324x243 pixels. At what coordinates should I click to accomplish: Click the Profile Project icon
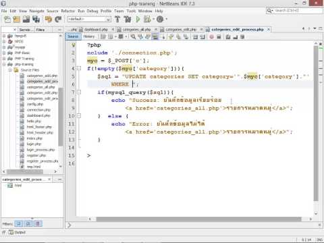(160, 20)
